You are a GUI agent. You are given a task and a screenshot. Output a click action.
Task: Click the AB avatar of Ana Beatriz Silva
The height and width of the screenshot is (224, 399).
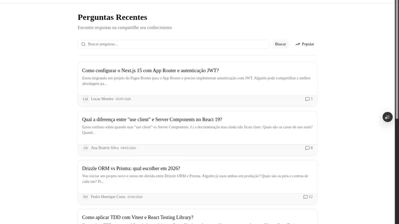pos(85,148)
